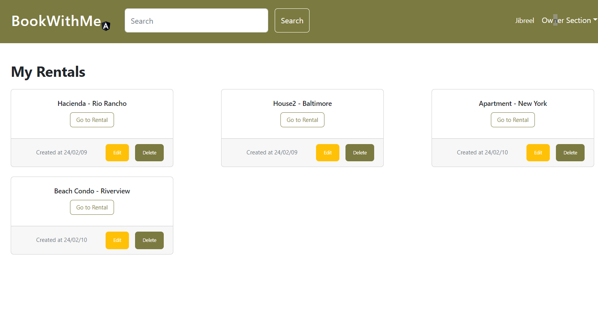
Task: Edit the House2 - Baltimore rental
Action: tap(328, 153)
